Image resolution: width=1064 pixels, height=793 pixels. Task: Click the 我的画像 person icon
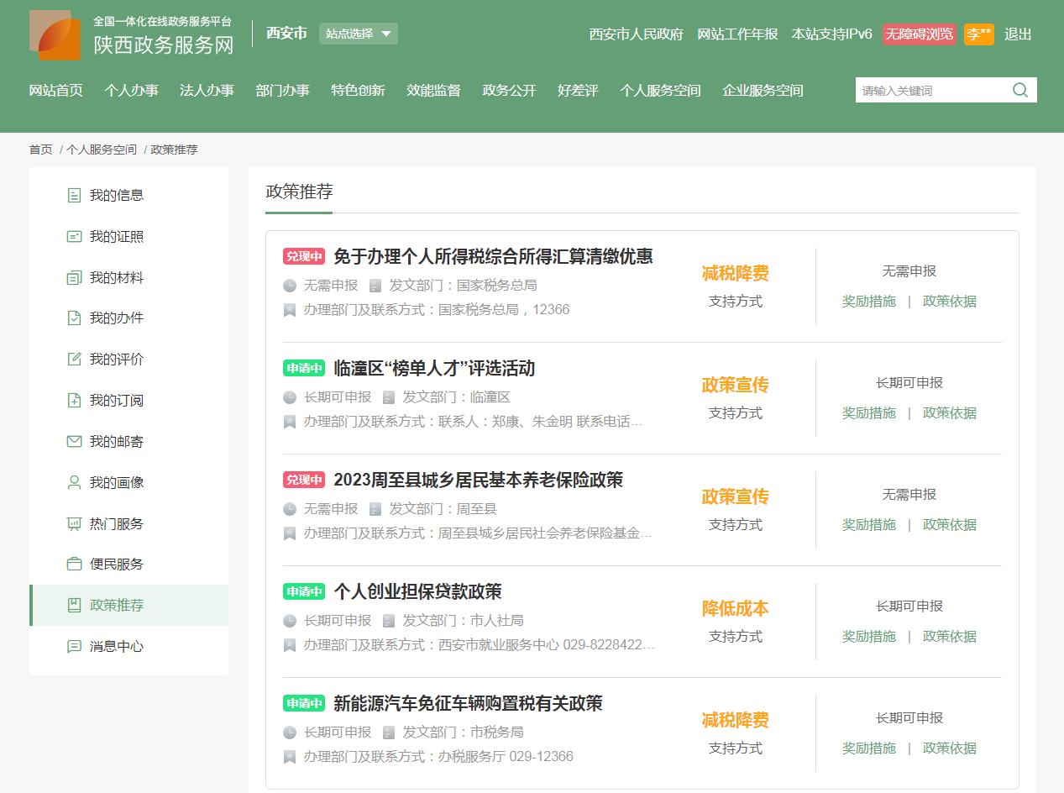pos(74,483)
